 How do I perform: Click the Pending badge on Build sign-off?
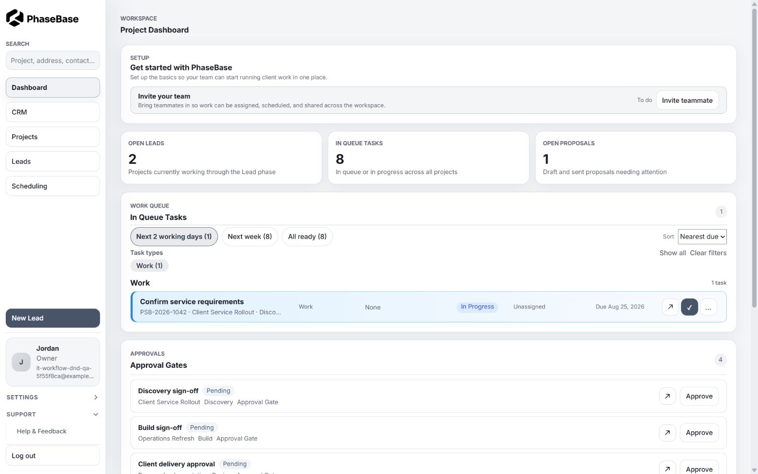pyautogui.click(x=202, y=428)
